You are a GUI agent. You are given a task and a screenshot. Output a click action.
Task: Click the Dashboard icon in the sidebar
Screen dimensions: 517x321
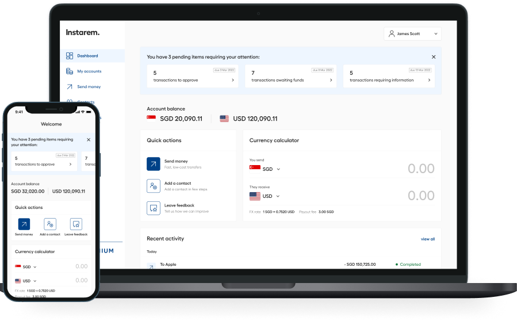click(70, 56)
